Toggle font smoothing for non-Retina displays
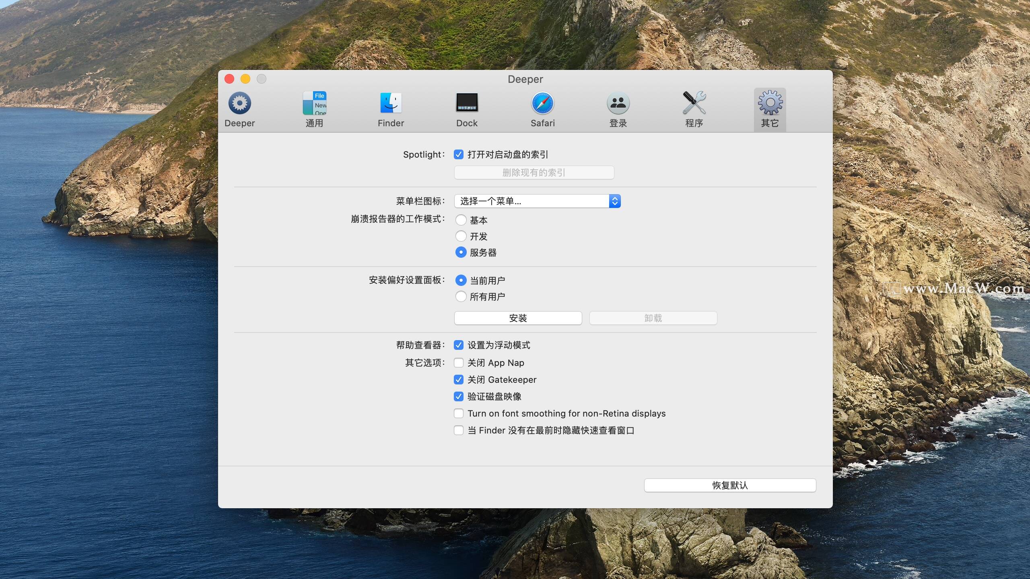The width and height of the screenshot is (1030, 579). pos(459,413)
